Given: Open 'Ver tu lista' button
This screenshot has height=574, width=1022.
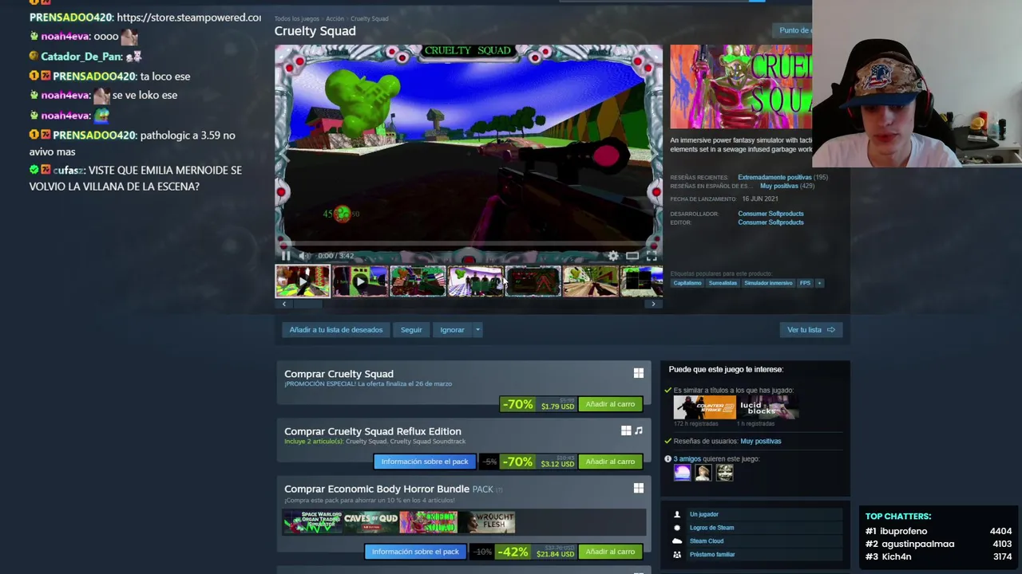Looking at the screenshot, I should (810, 330).
